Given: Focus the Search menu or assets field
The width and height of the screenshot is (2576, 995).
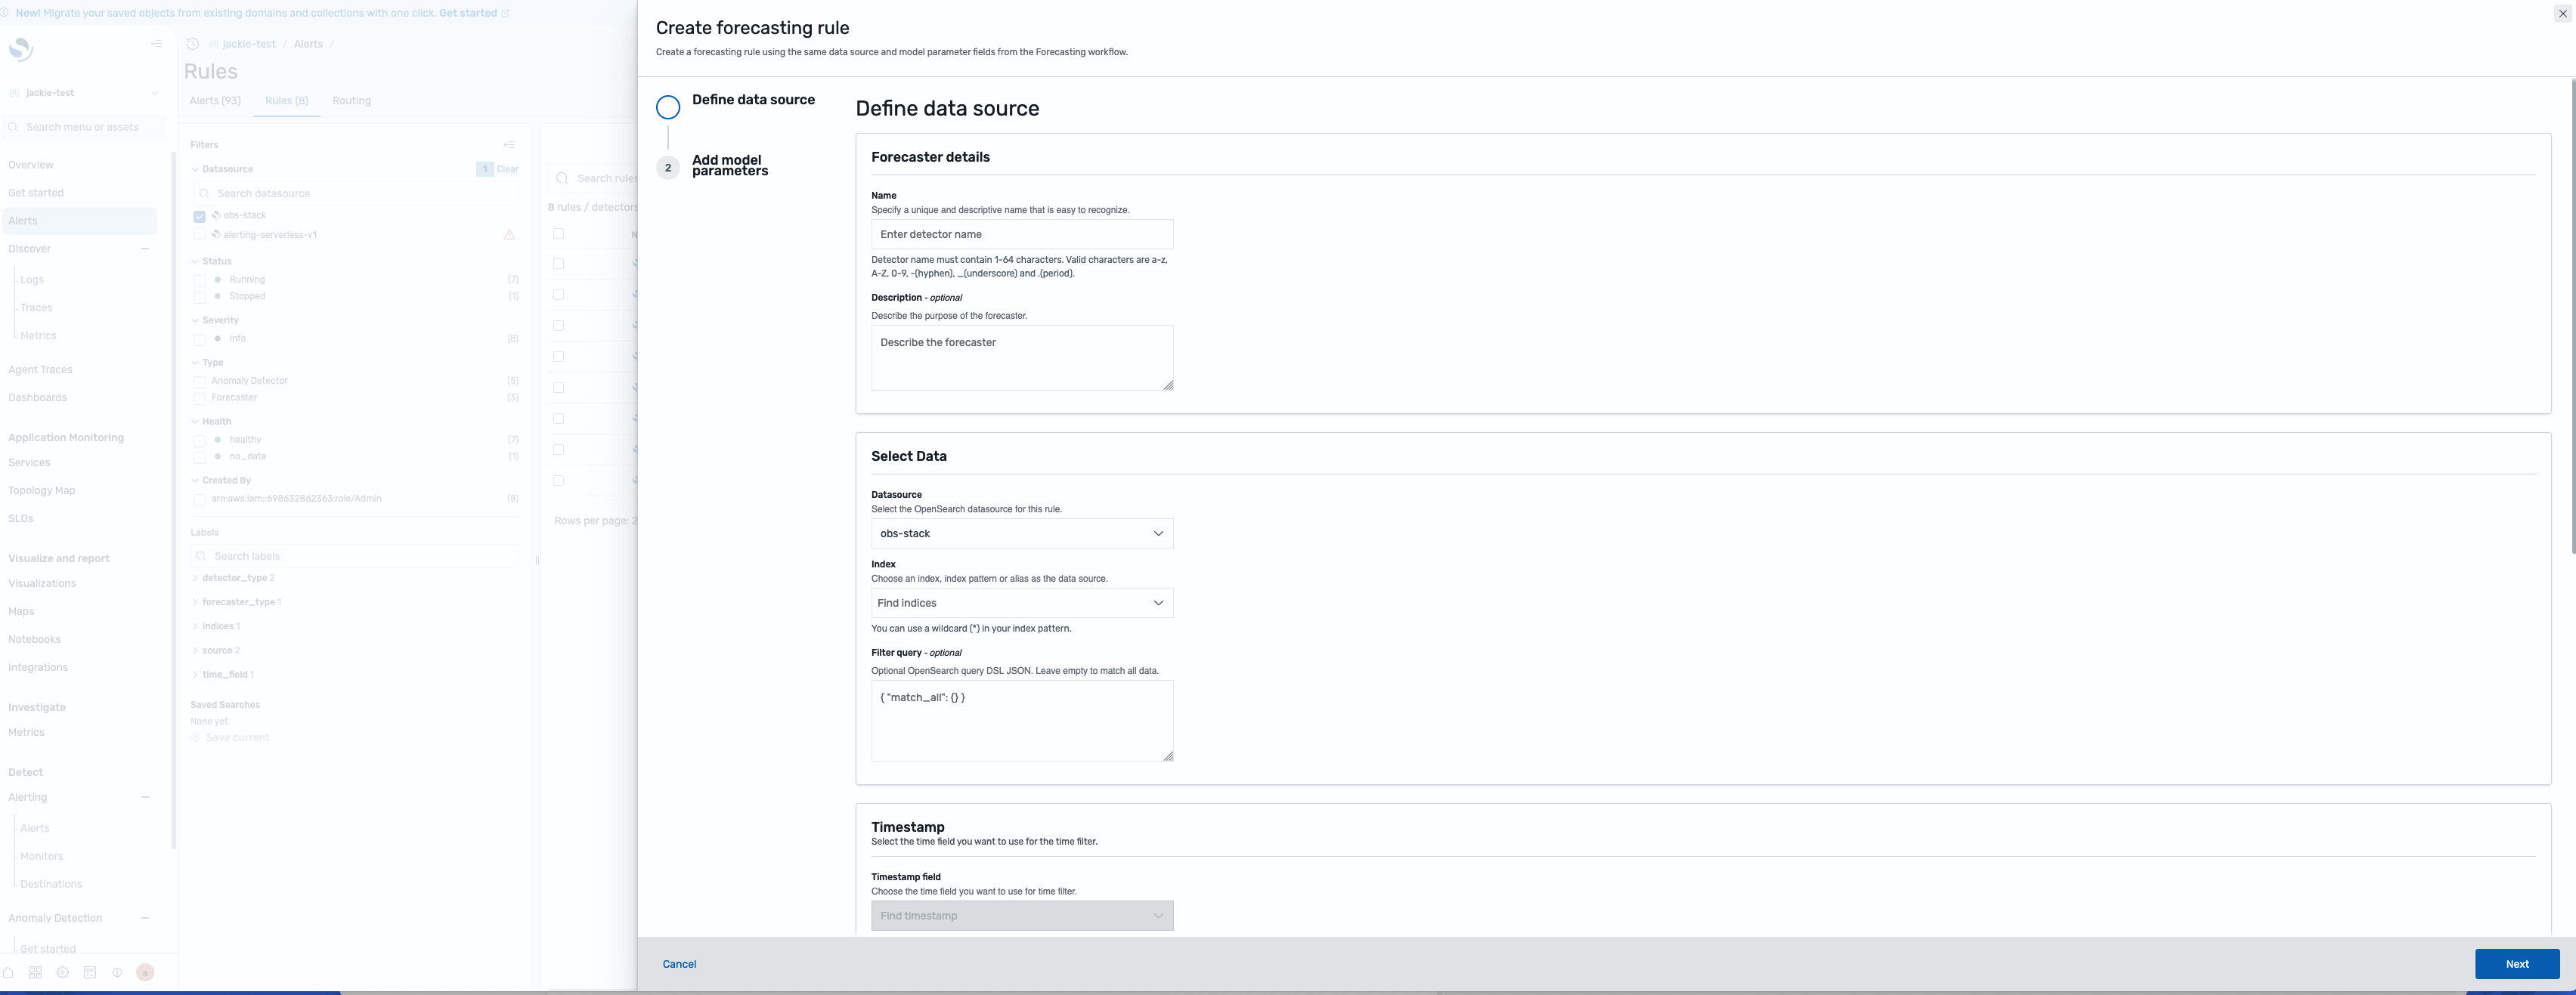Looking at the screenshot, I should [84, 127].
